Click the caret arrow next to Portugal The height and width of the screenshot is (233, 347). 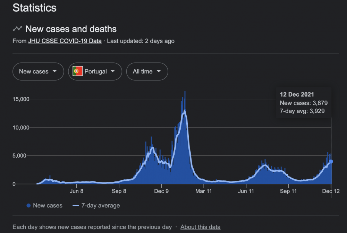pos(112,72)
